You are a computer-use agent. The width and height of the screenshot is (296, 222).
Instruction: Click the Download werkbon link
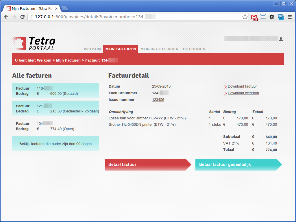[x=243, y=93]
